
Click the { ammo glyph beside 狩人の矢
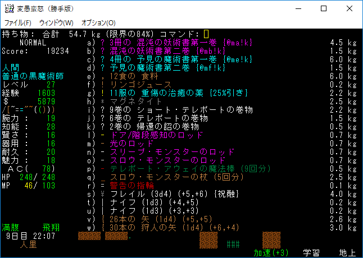[x=103, y=228]
